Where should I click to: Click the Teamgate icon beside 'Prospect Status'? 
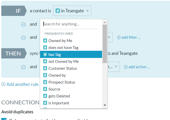click(x=45, y=82)
